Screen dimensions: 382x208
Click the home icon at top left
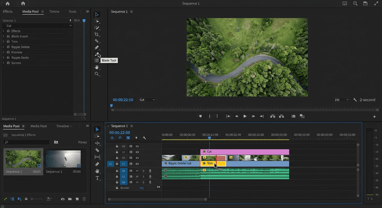[8, 4]
